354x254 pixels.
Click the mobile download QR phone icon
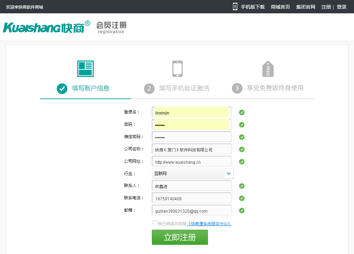(x=235, y=7)
